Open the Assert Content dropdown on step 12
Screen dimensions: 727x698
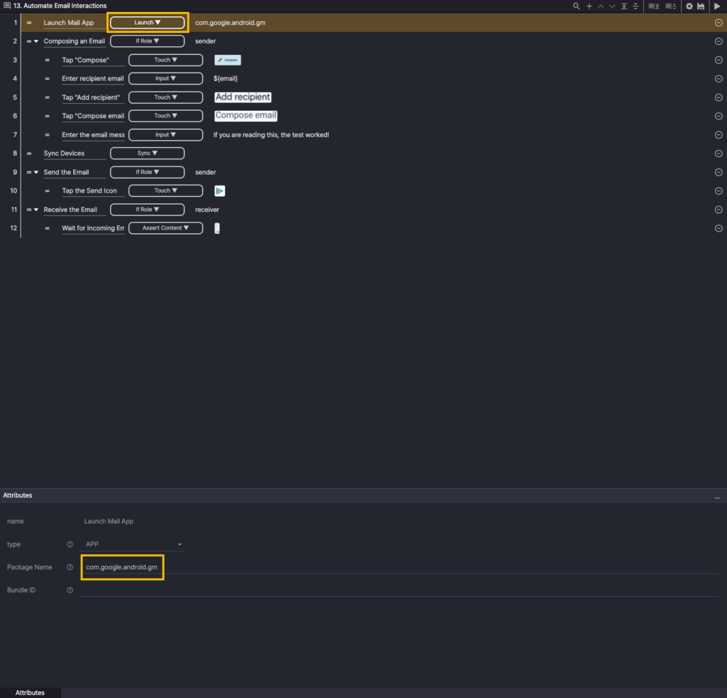pos(165,228)
